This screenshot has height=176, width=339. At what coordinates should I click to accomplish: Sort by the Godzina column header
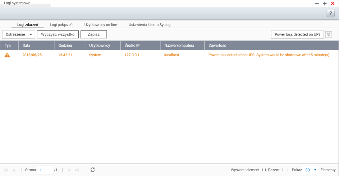click(65, 46)
